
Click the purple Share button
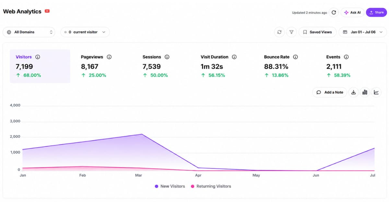(376, 12)
